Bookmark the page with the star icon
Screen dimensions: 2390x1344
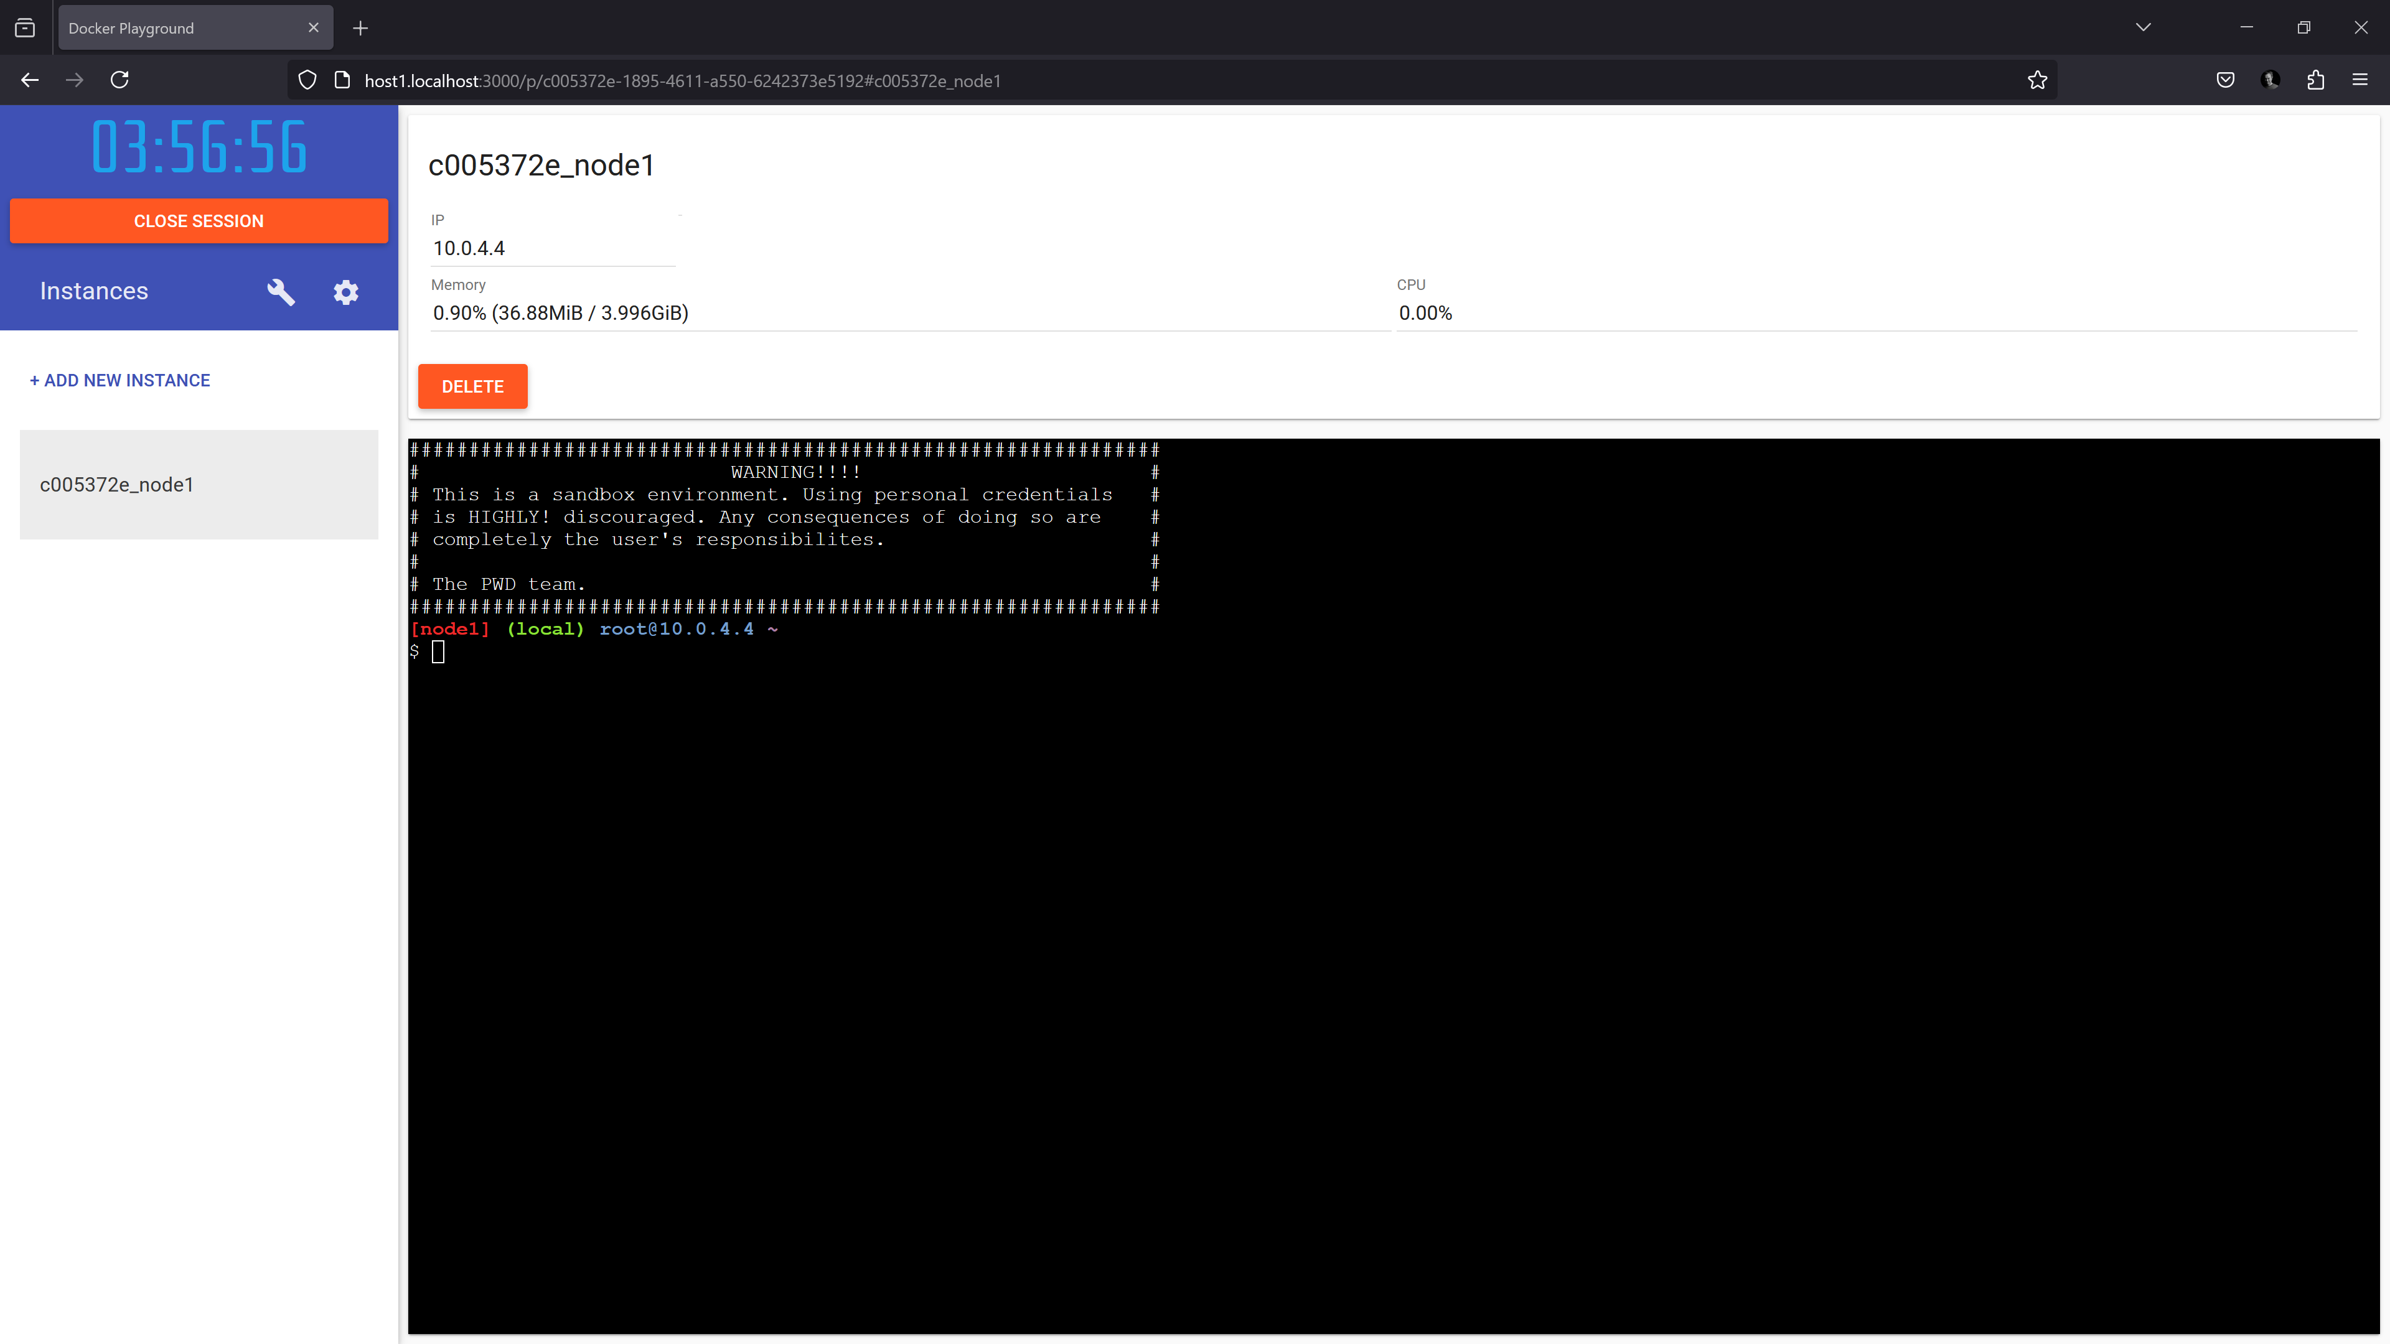(2036, 80)
